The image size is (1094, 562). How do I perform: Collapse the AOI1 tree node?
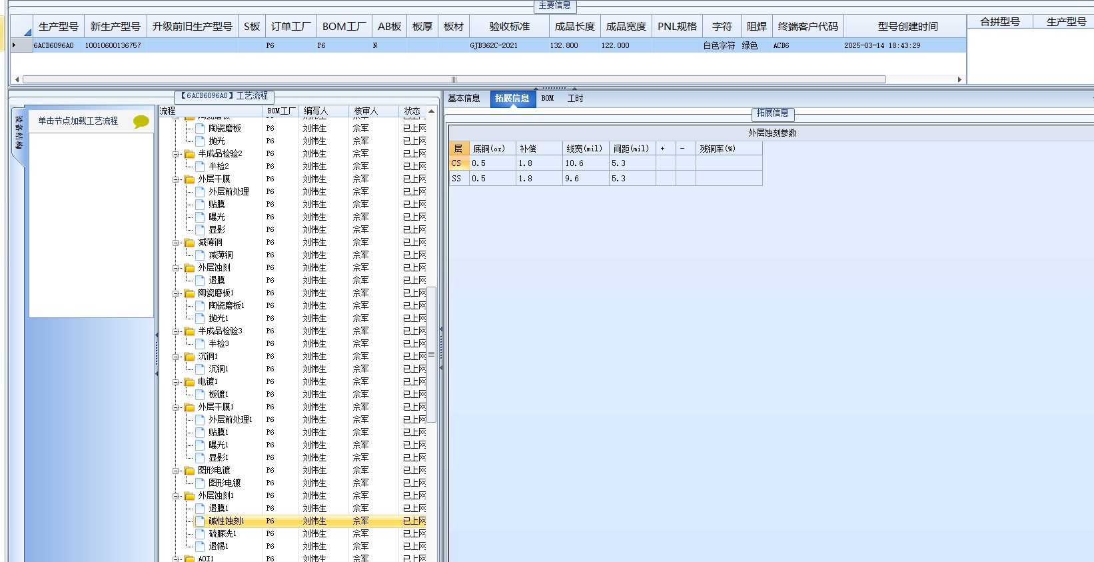177,559
